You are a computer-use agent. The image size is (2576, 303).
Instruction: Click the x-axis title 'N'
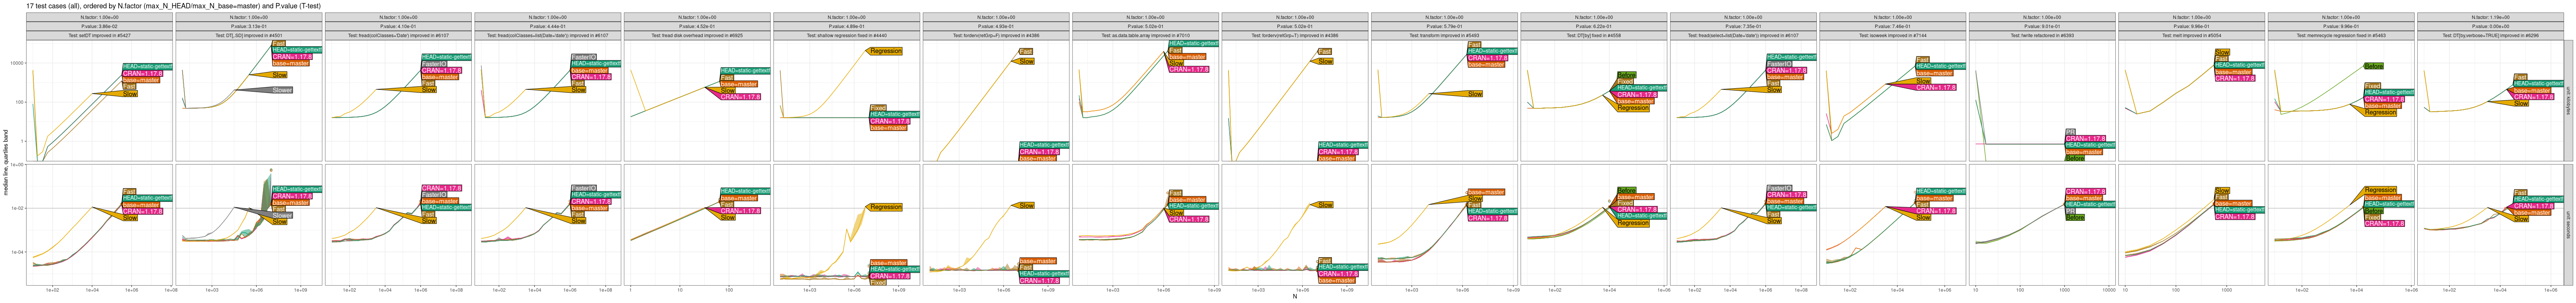coord(1294,296)
